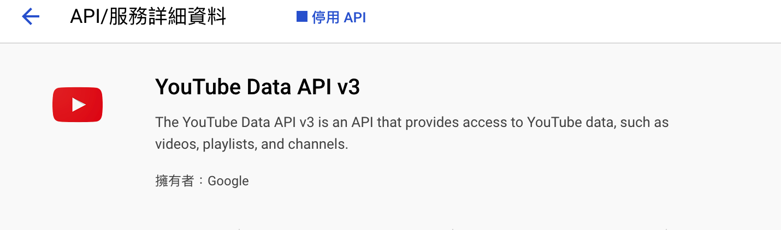The height and width of the screenshot is (230, 781).
Task: Click the word Google in owner line
Action: pos(228,181)
